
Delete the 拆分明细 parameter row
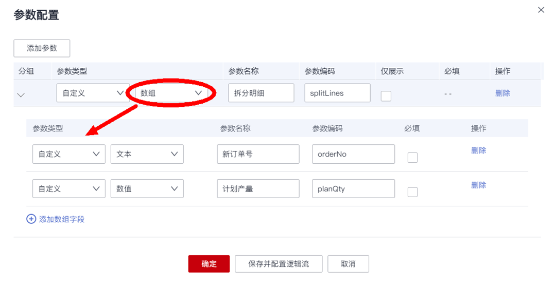tap(502, 93)
